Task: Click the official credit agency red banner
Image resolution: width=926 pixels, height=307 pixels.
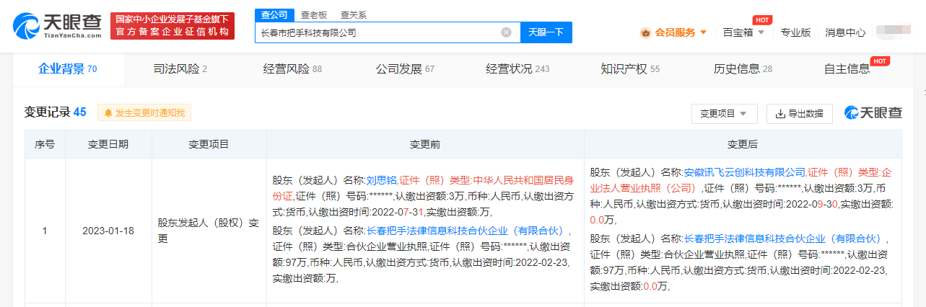Action: click(x=172, y=26)
